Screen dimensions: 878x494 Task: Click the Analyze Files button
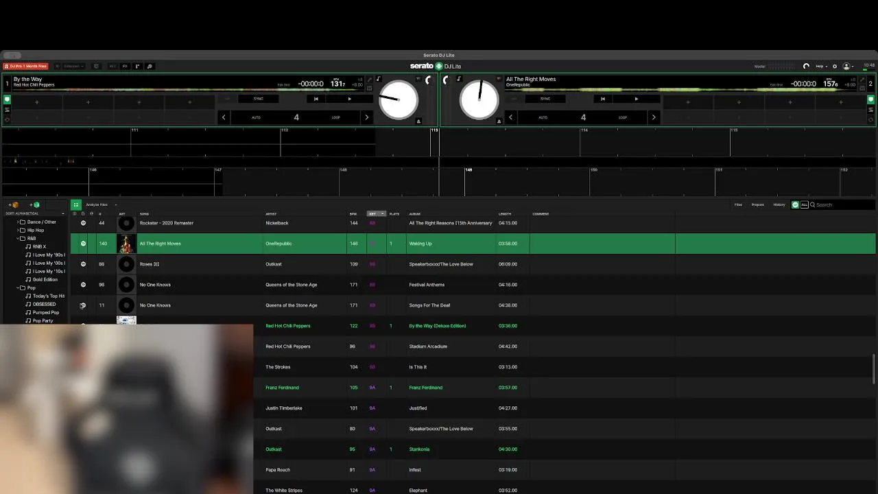tap(97, 204)
